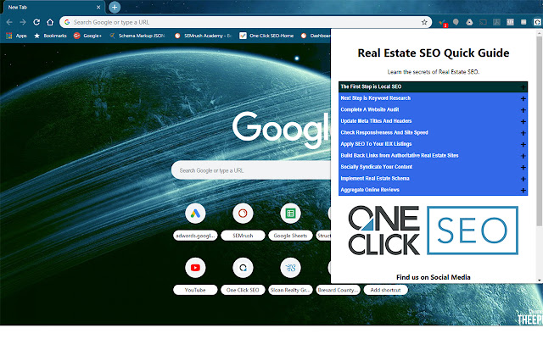543x339 pixels.
Task: Click the One Click SEO logo image
Action: [433, 231]
